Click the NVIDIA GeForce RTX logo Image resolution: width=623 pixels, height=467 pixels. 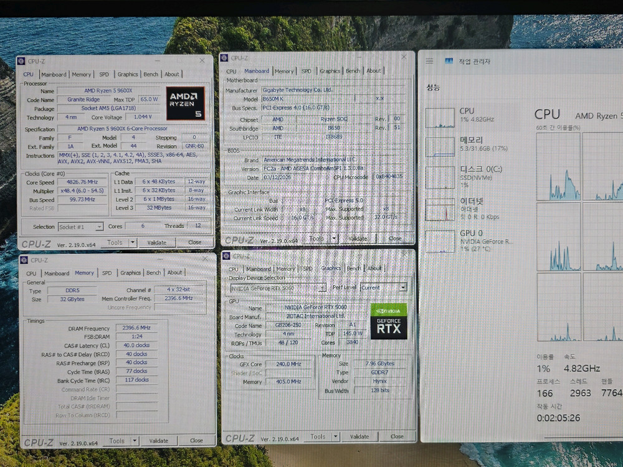point(389,321)
